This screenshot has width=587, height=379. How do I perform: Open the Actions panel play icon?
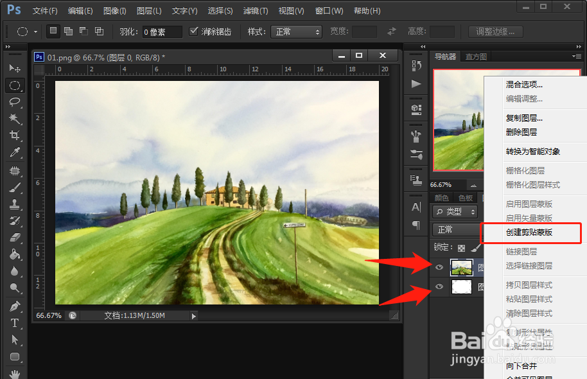pyautogui.click(x=416, y=84)
